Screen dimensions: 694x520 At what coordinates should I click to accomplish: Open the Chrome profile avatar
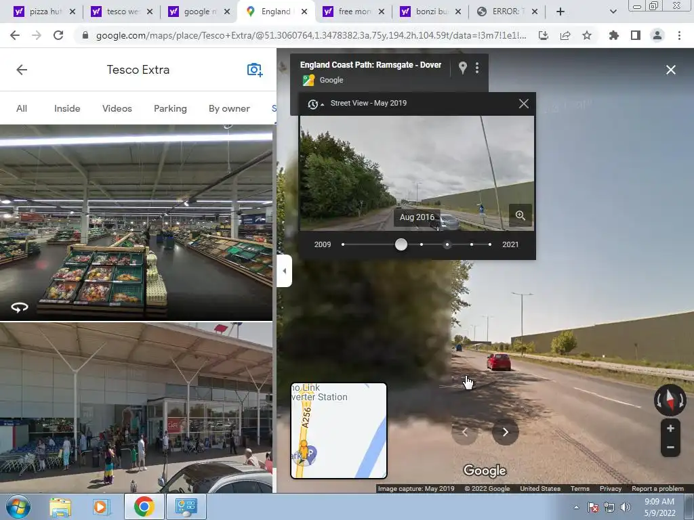pyautogui.click(x=657, y=35)
